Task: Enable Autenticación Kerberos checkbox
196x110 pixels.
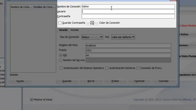Action: [x=107, y=68]
